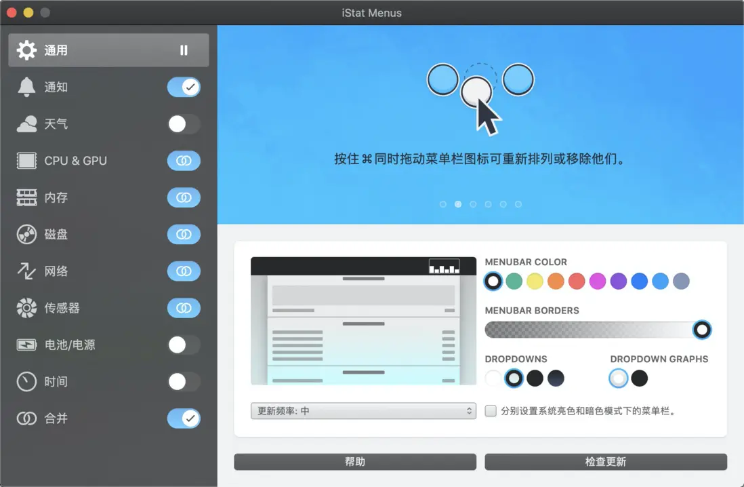Select the red menubar color swatch
Image resolution: width=744 pixels, height=487 pixels.
tap(577, 281)
